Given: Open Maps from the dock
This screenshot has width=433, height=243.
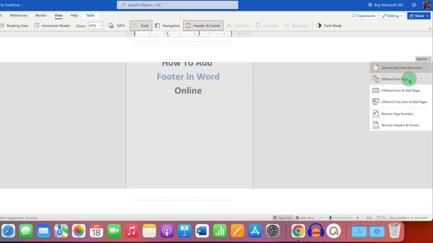Looking at the screenshot, I should 61,231.
